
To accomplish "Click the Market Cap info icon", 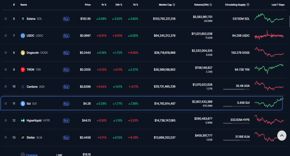I will coord(174,5).
